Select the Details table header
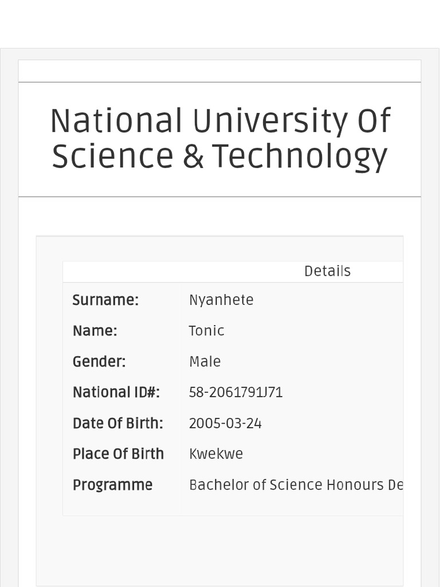 [x=327, y=271]
